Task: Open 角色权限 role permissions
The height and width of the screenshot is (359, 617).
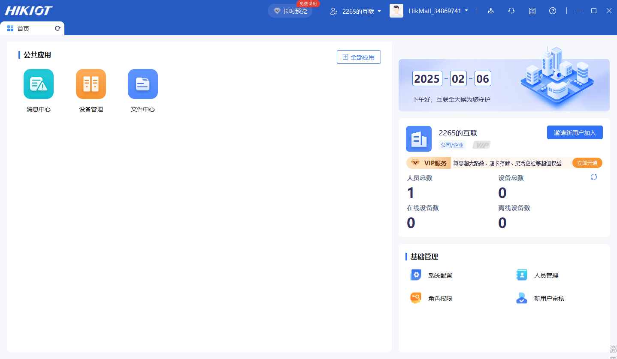Action: tap(416, 298)
